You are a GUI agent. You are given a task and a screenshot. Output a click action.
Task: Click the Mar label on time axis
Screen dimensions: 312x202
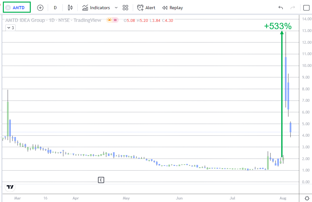(x=17, y=198)
